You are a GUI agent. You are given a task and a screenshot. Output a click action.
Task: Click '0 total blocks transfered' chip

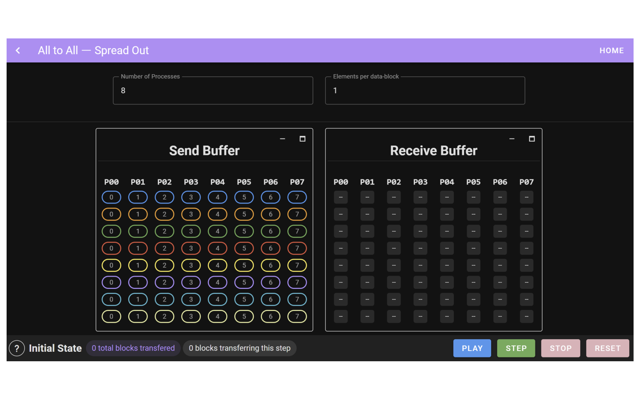(x=133, y=348)
